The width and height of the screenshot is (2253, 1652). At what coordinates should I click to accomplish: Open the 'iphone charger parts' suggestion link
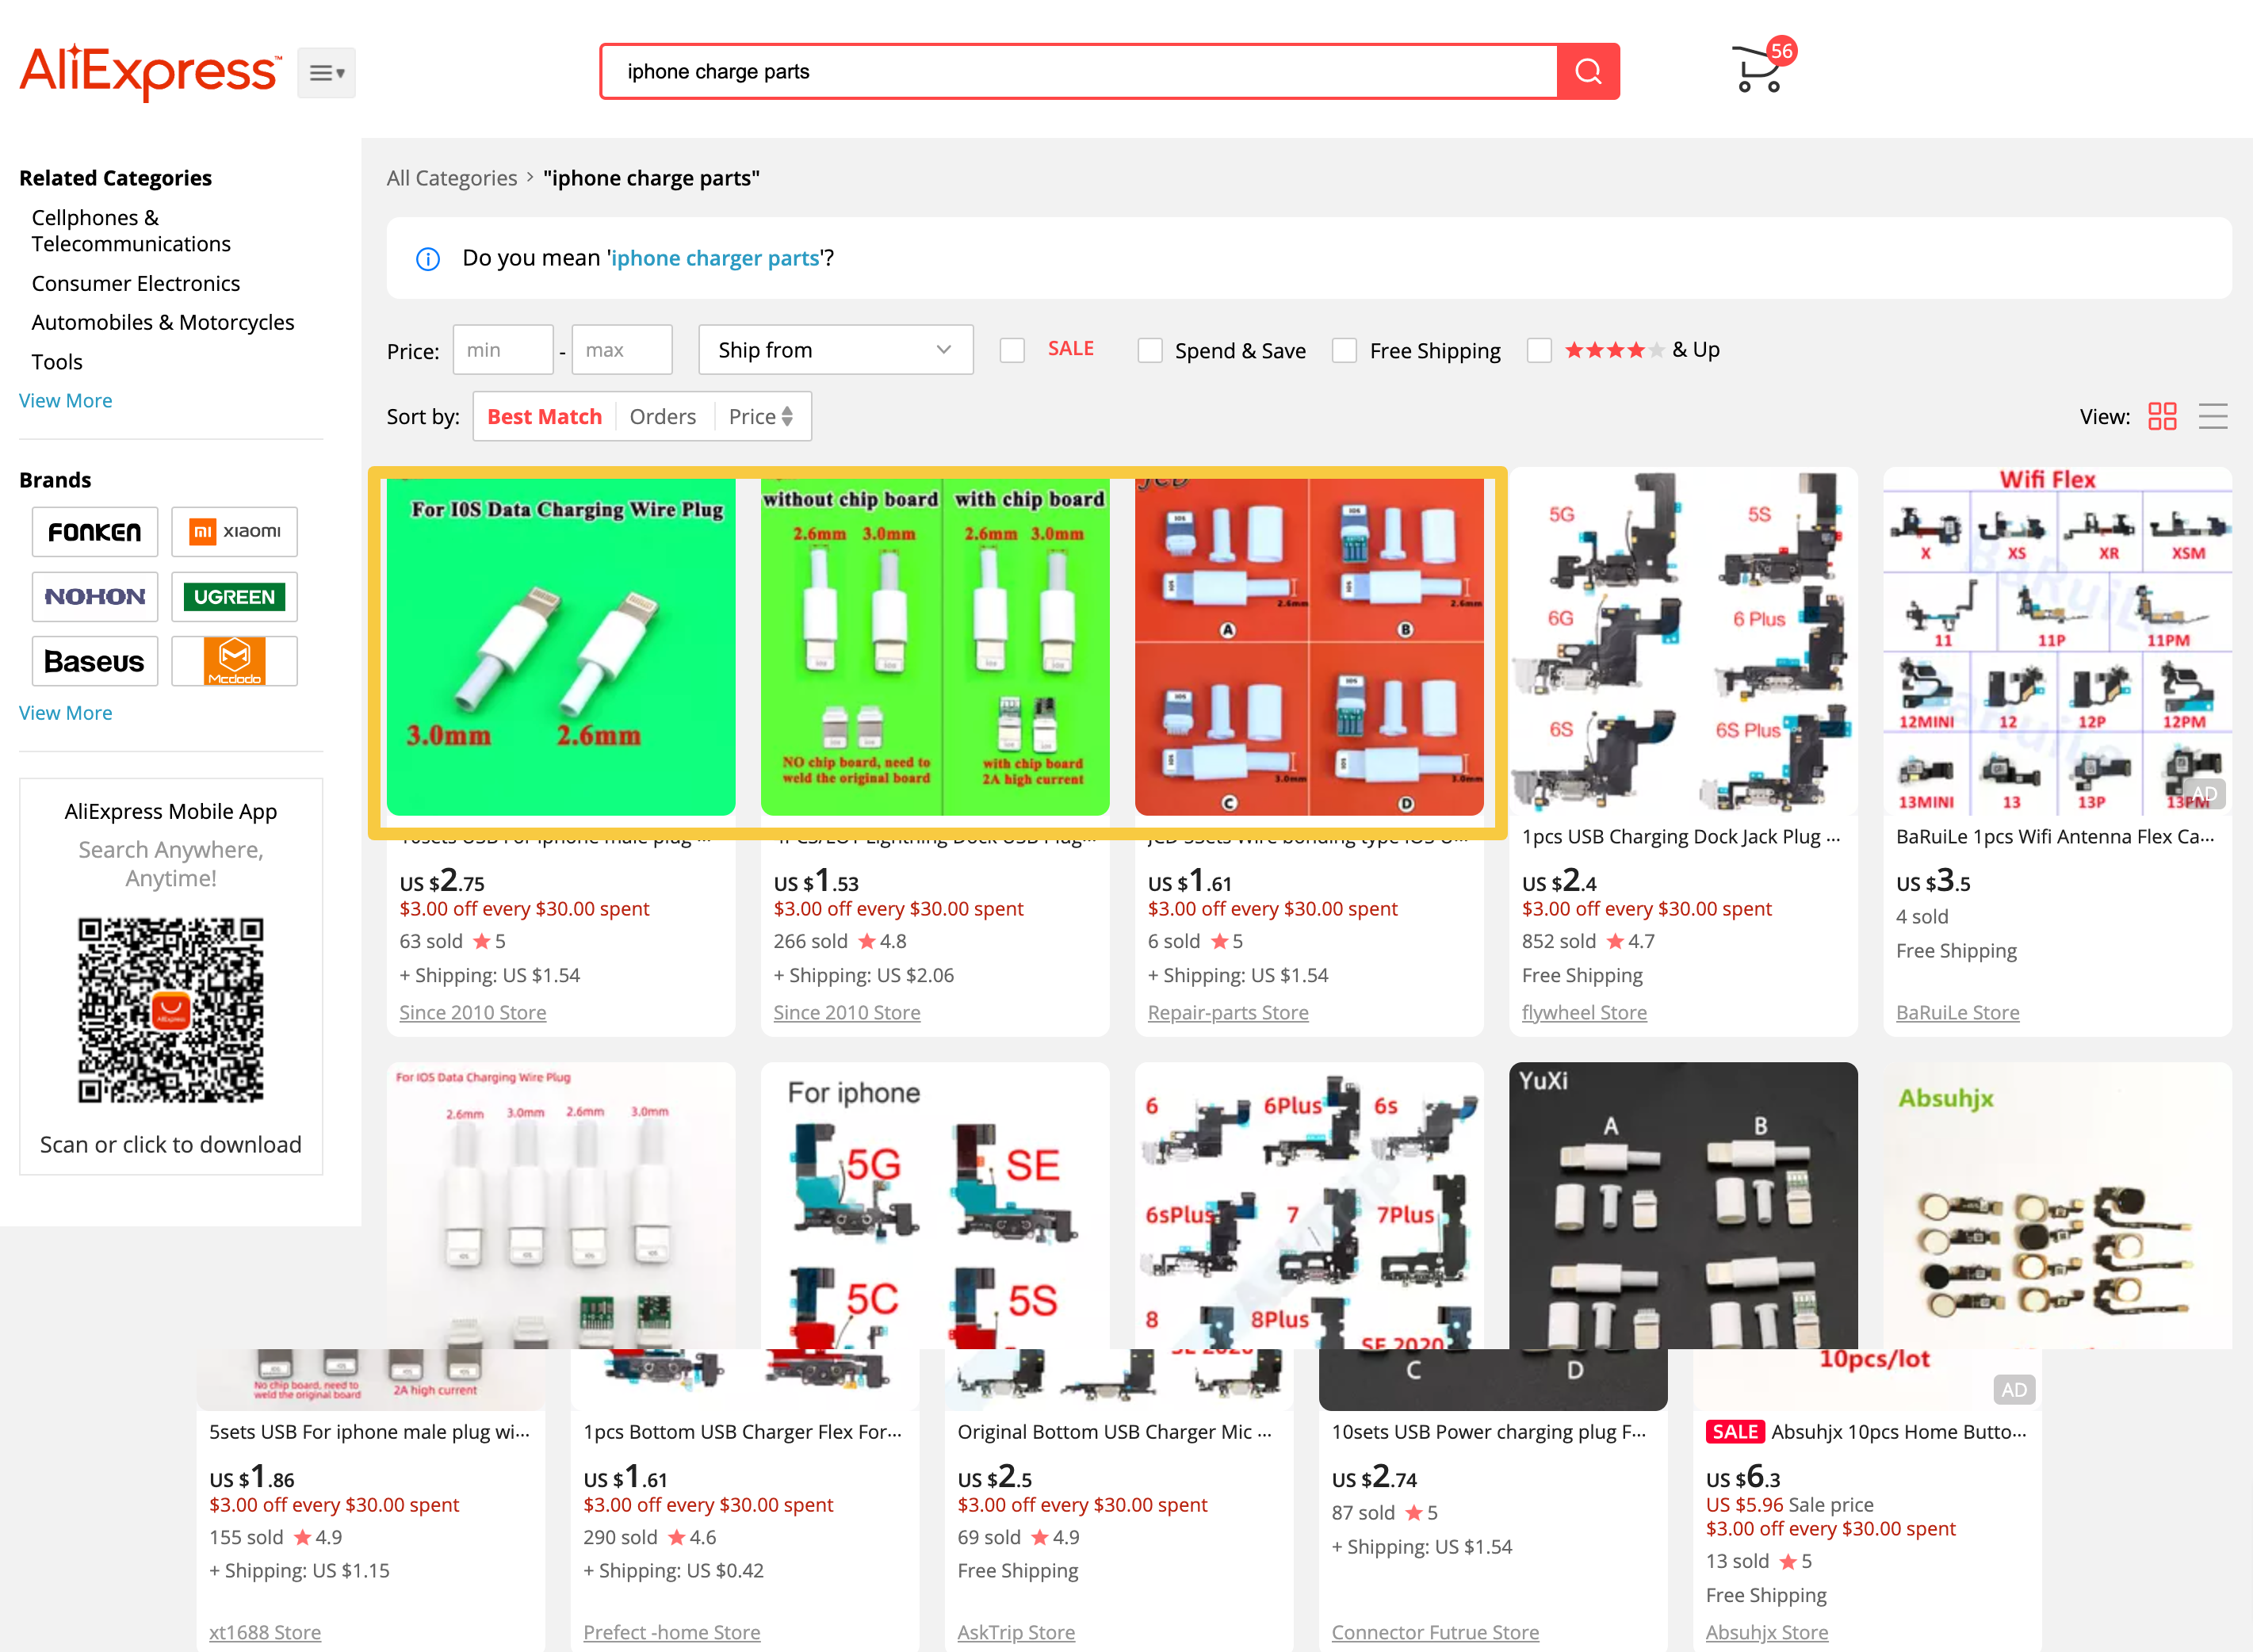click(715, 258)
